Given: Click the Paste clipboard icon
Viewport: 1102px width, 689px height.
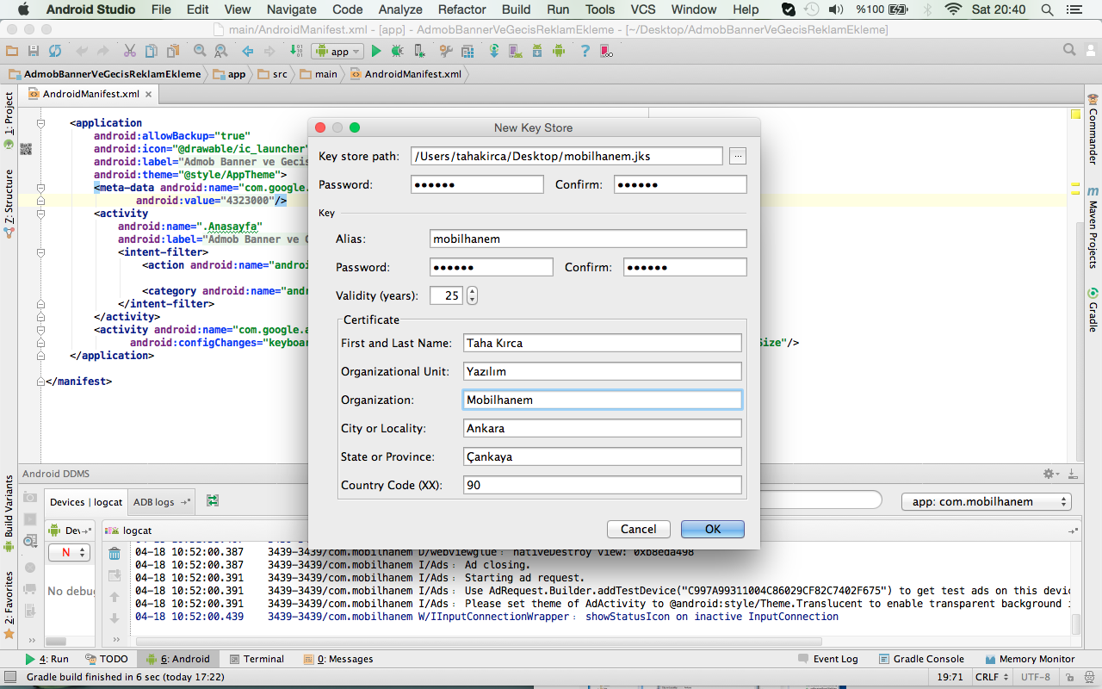Looking at the screenshot, I should 173,51.
